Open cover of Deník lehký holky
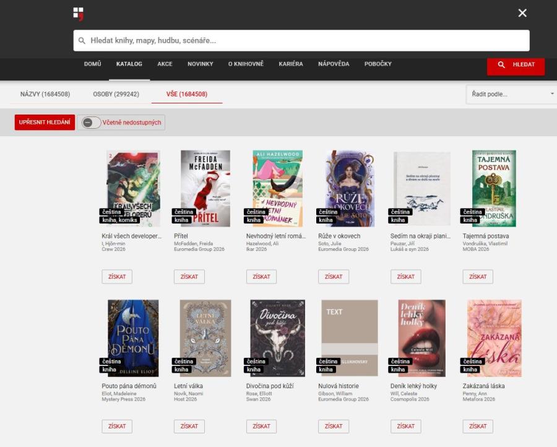Viewport: 557px width, 447px height. tap(422, 338)
